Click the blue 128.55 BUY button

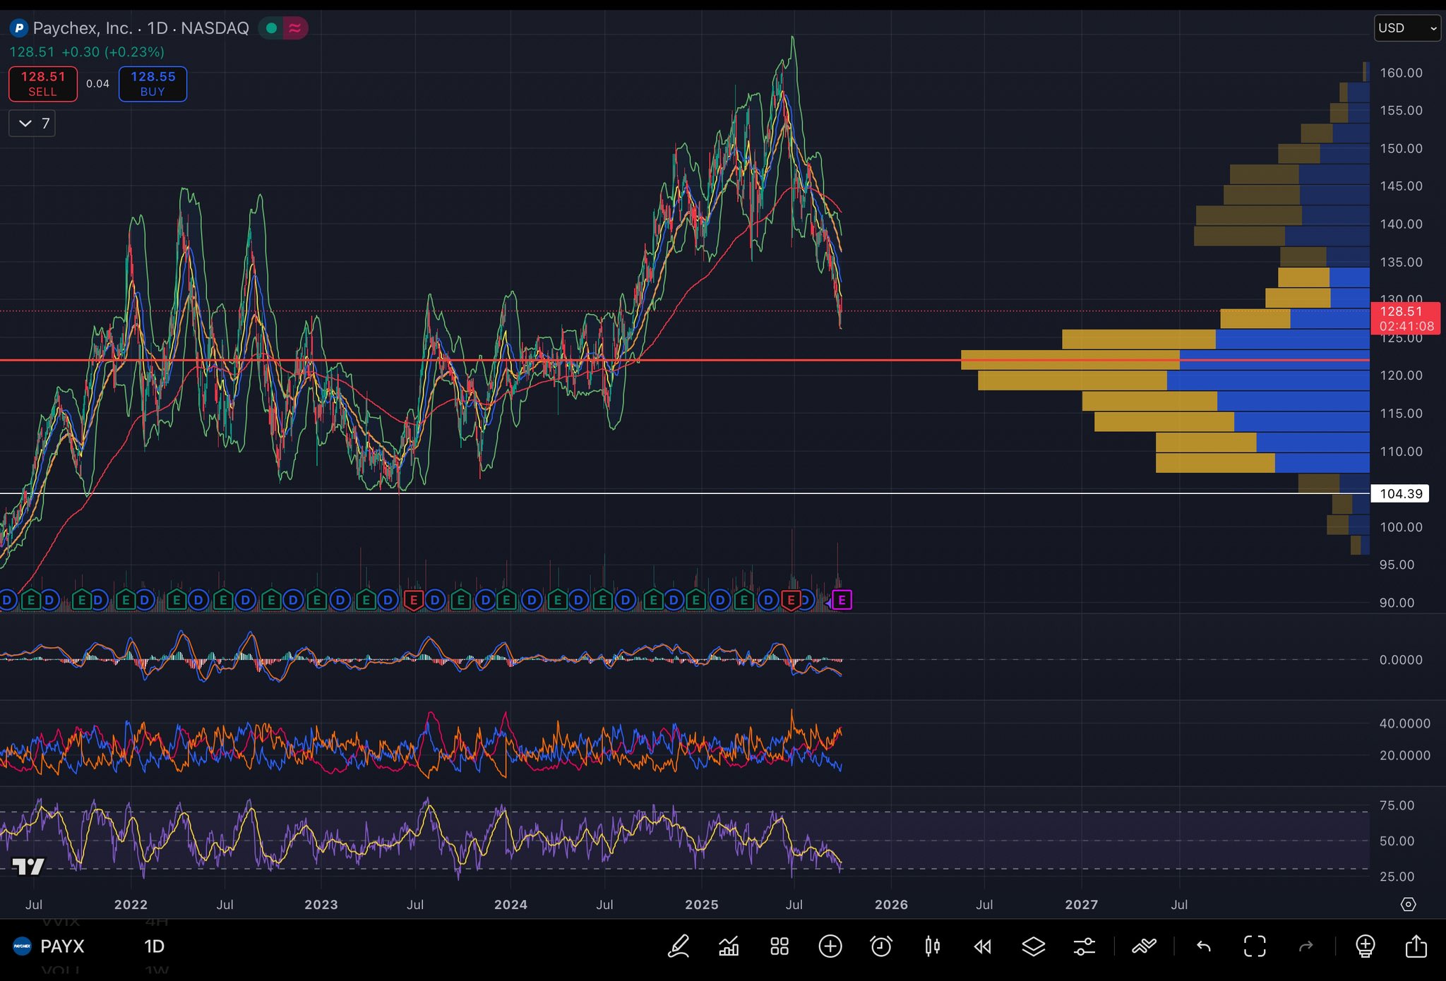(x=153, y=84)
